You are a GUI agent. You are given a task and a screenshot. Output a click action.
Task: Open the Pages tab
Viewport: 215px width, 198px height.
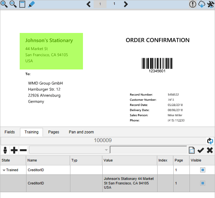click(x=54, y=132)
